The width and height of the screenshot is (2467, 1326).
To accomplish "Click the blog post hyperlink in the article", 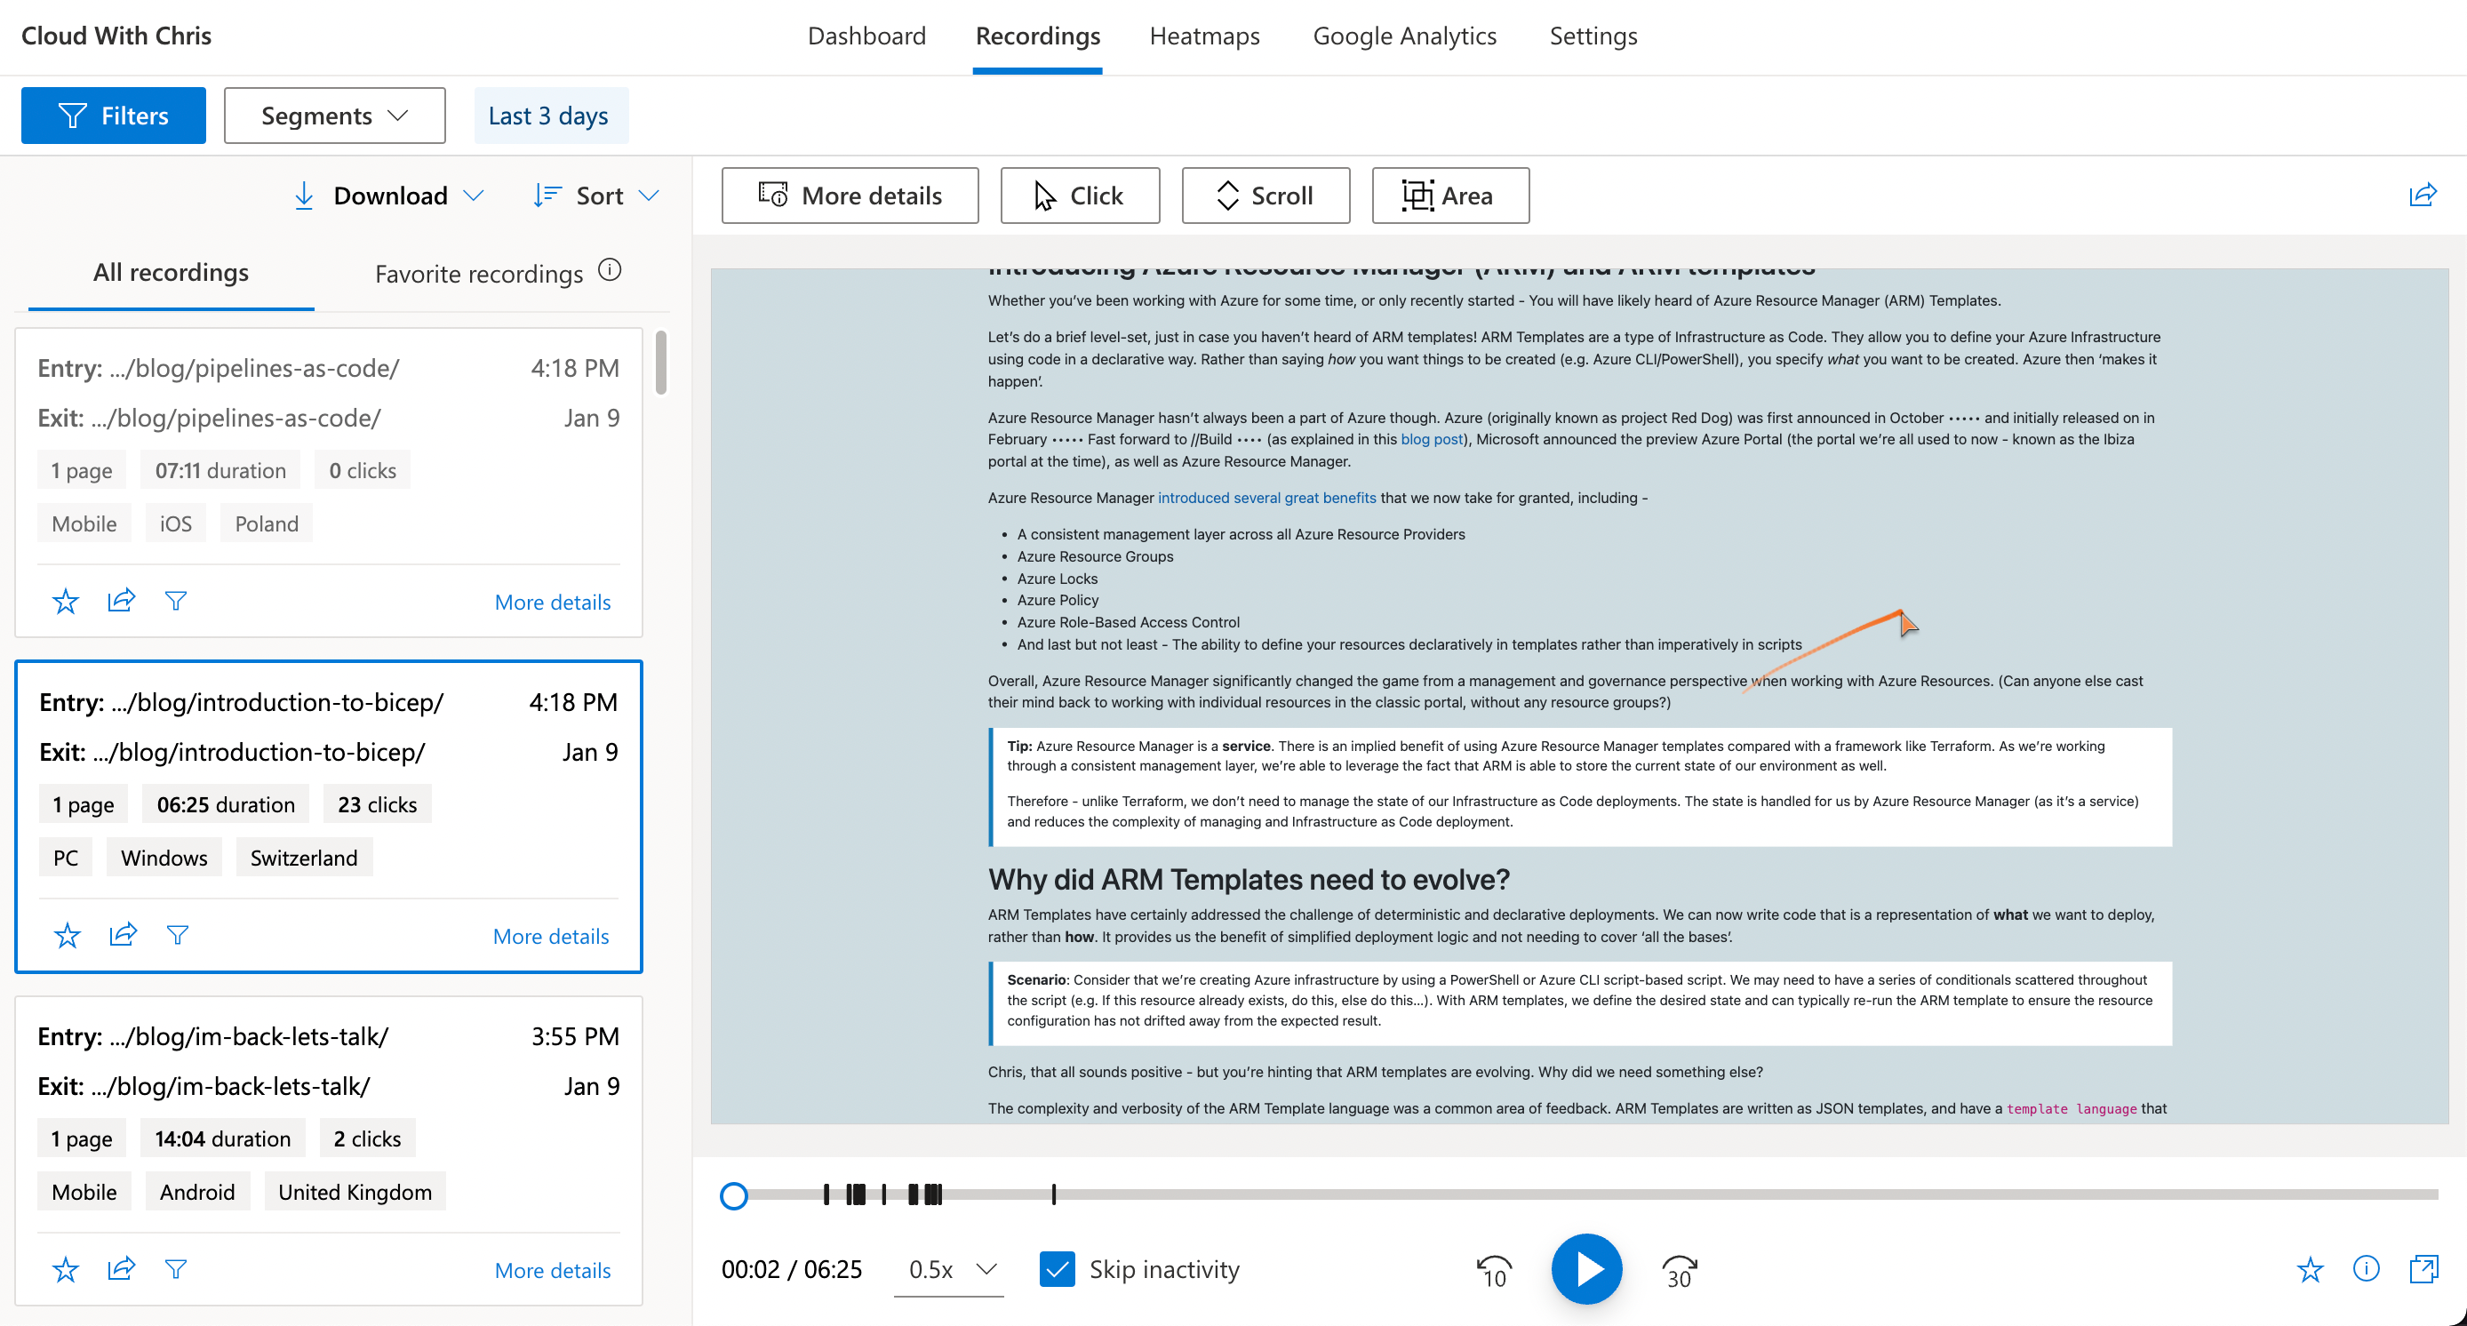I will click(x=1431, y=438).
